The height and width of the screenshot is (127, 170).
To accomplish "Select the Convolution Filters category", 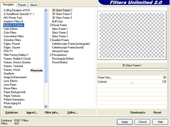I will coord(14,36).
